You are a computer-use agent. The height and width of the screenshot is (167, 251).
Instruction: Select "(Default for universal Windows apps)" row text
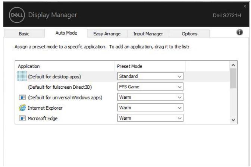pos(65,98)
